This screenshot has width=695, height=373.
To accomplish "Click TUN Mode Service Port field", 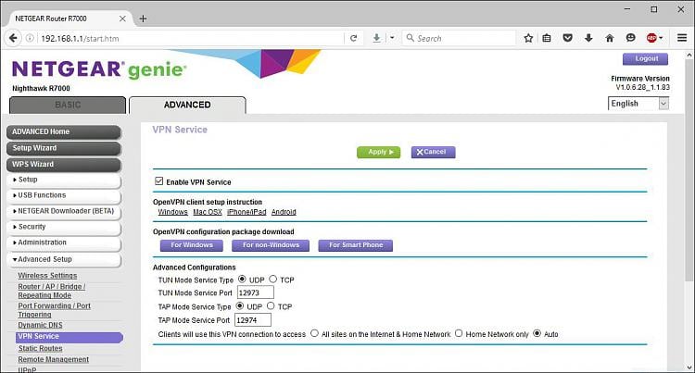I will [x=256, y=292].
